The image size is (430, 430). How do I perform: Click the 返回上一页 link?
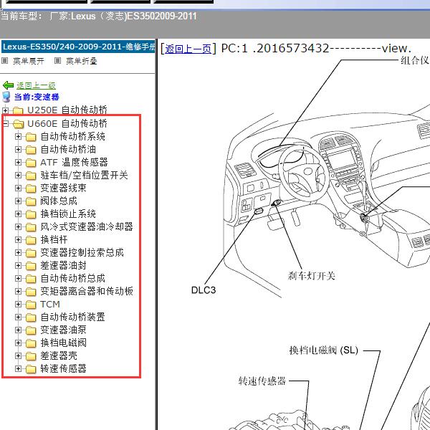188,49
